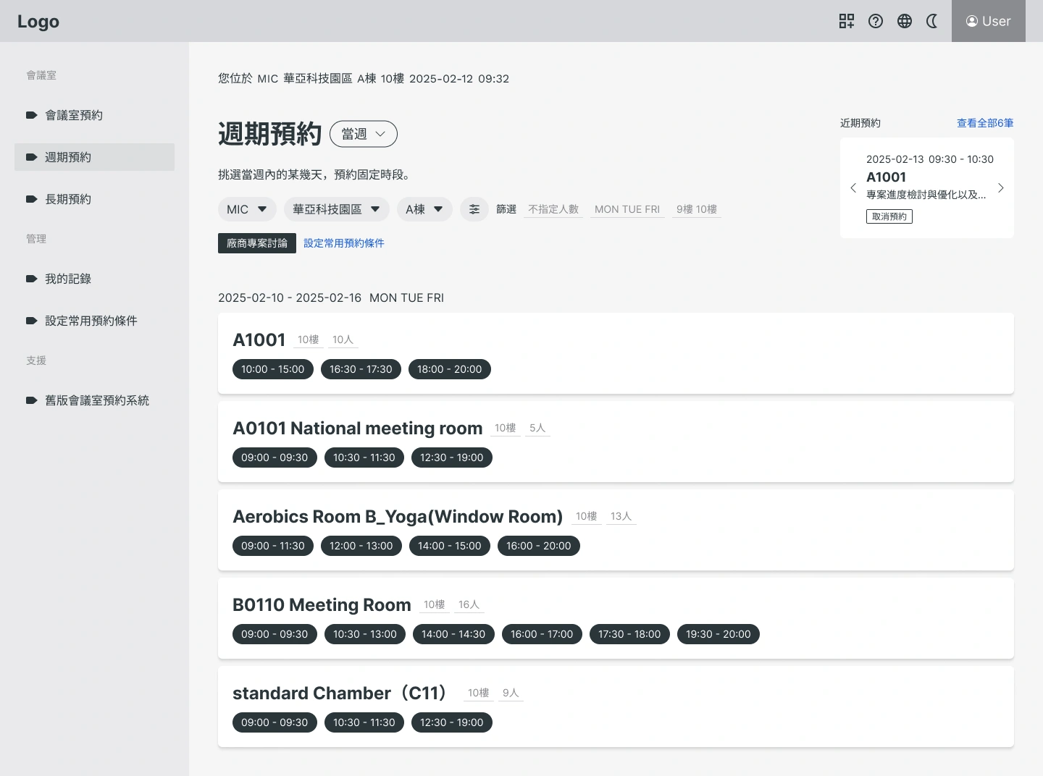Click the QR code apps icon

tap(847, 21)
